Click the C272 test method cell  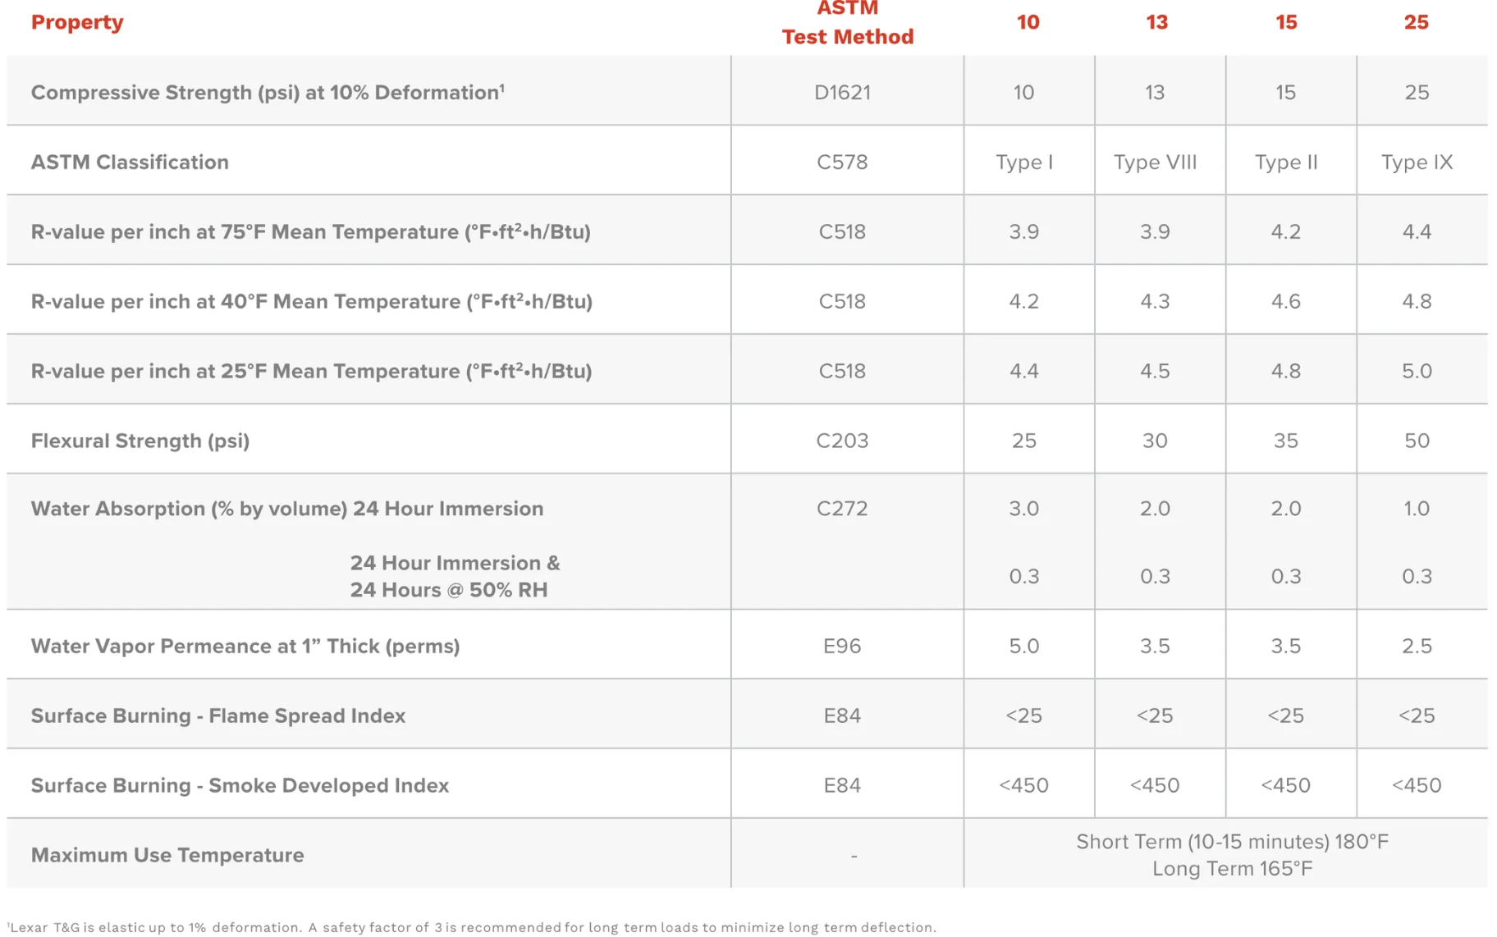842,509
